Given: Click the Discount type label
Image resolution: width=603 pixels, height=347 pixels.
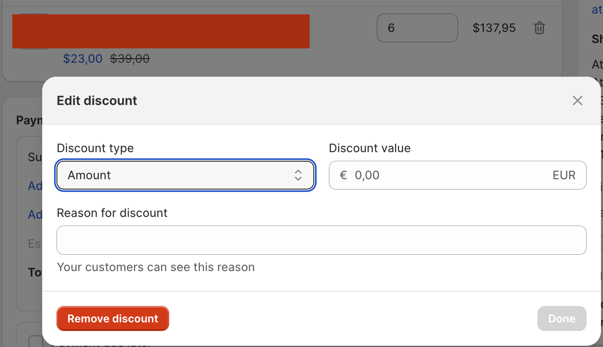Looking at the screenshot, I should 95,148.
